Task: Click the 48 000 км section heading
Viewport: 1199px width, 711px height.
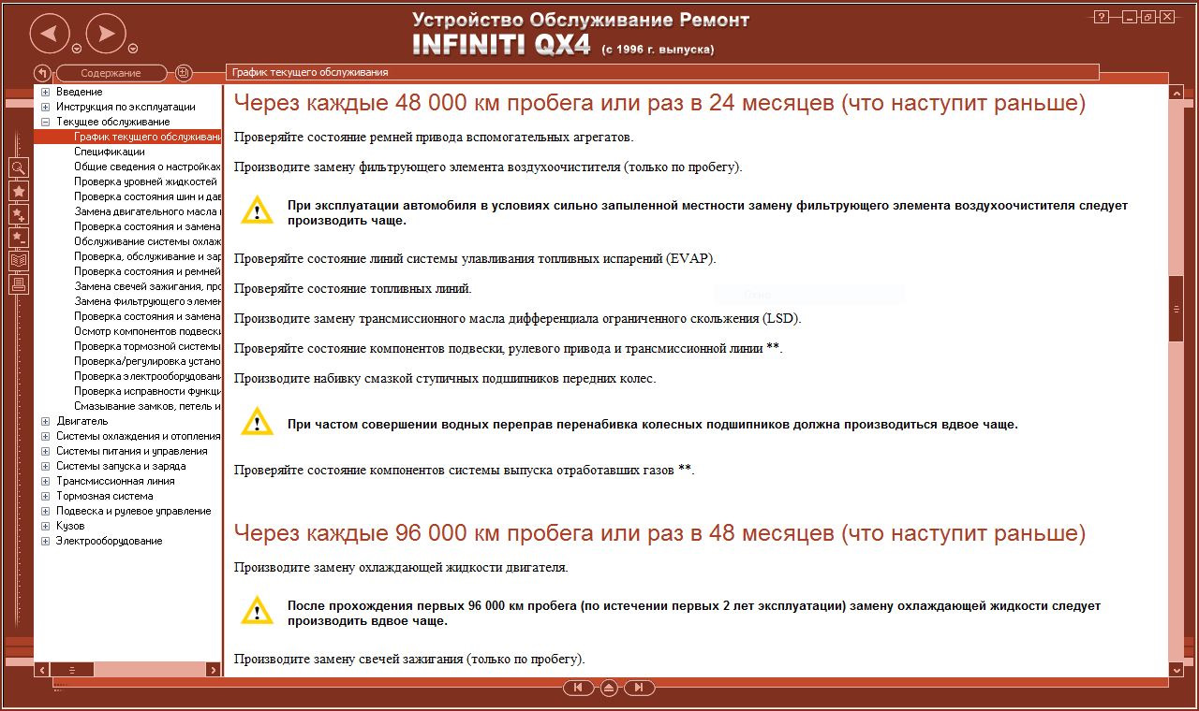Action: click(659, 103)
